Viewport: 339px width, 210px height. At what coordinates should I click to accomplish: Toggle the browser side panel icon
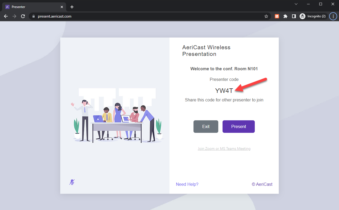coord(294,16)
